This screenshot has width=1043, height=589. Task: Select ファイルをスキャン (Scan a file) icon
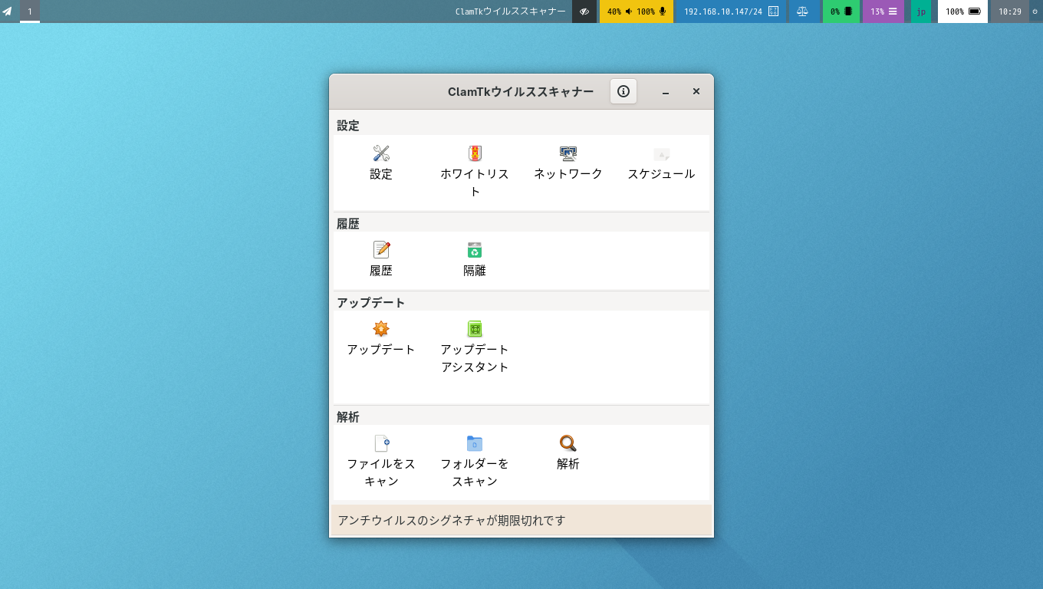coord(381,443)
